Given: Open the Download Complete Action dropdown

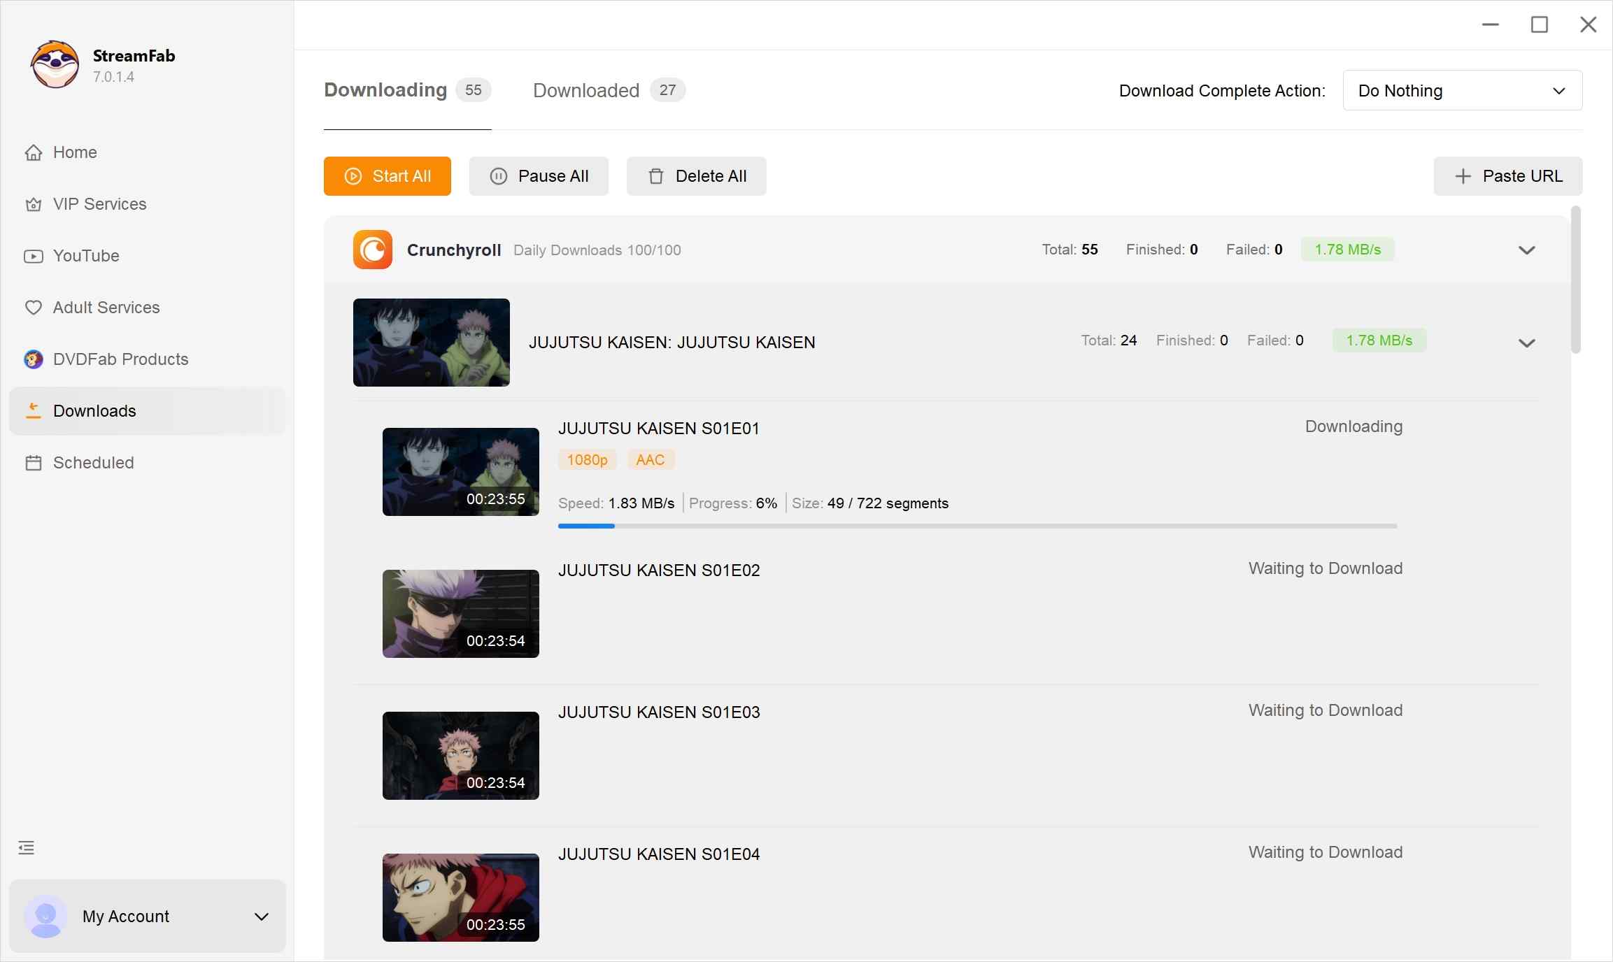Looking at the screenshot, I should (x=1462, y=90).
